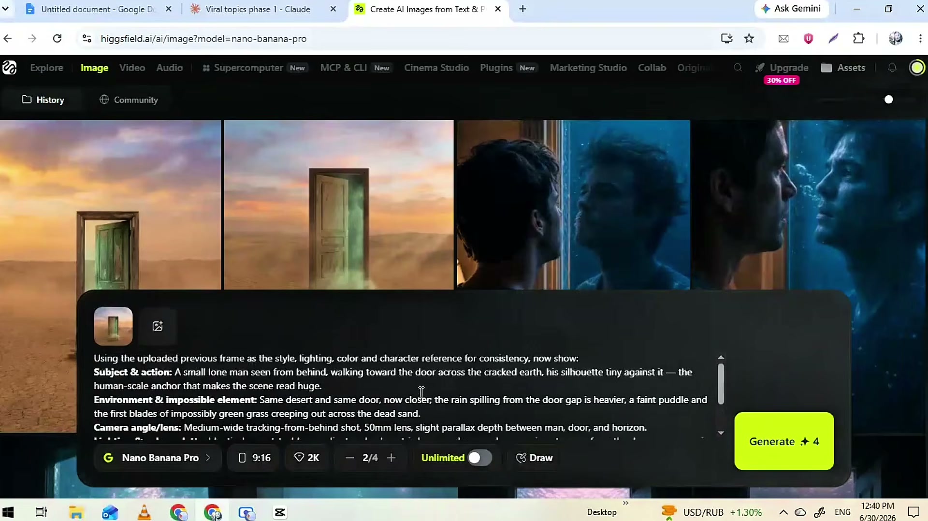Open the mail extension icon
This screenshot has width=928, height=521.
(783, 39)
